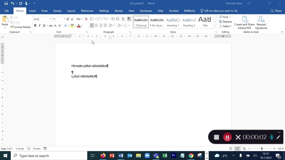Undo the last action
The height and width of the screenshot is (160, 285).
[12, 3]
